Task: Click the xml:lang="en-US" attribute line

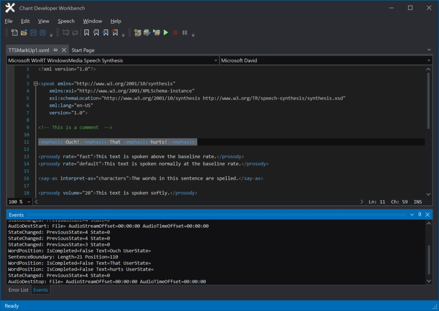Action: [x=71, y=106]
